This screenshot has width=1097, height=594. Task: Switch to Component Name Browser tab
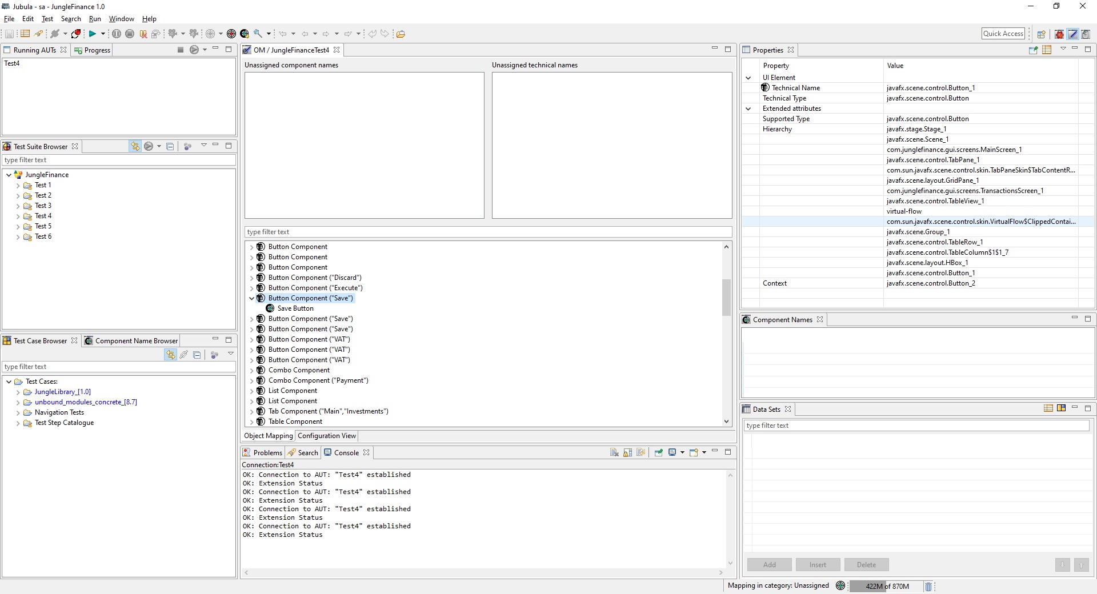(x=131, y=341)
